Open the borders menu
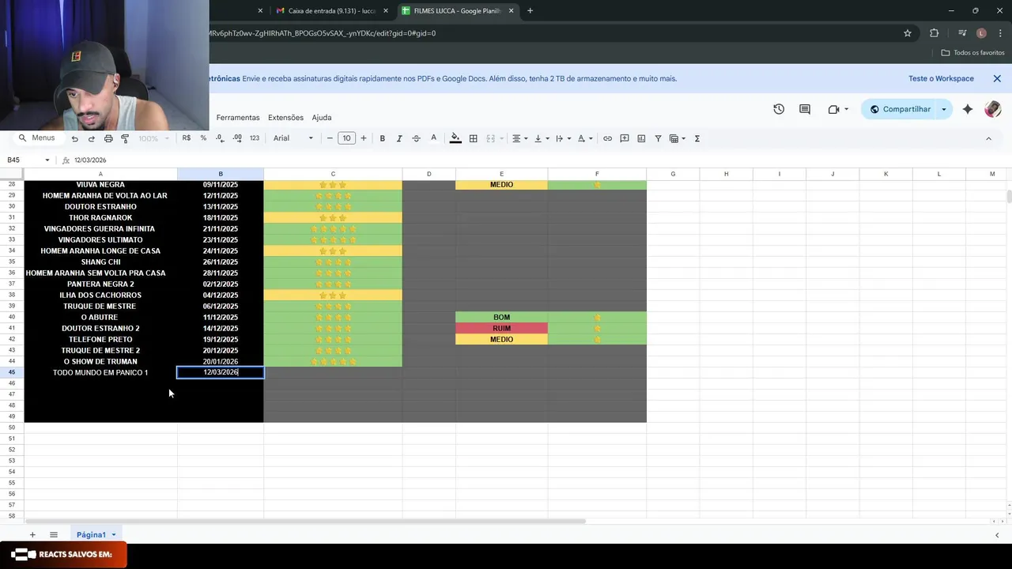This screenshot has width=1012, height=569. click(x=473, y=138)
